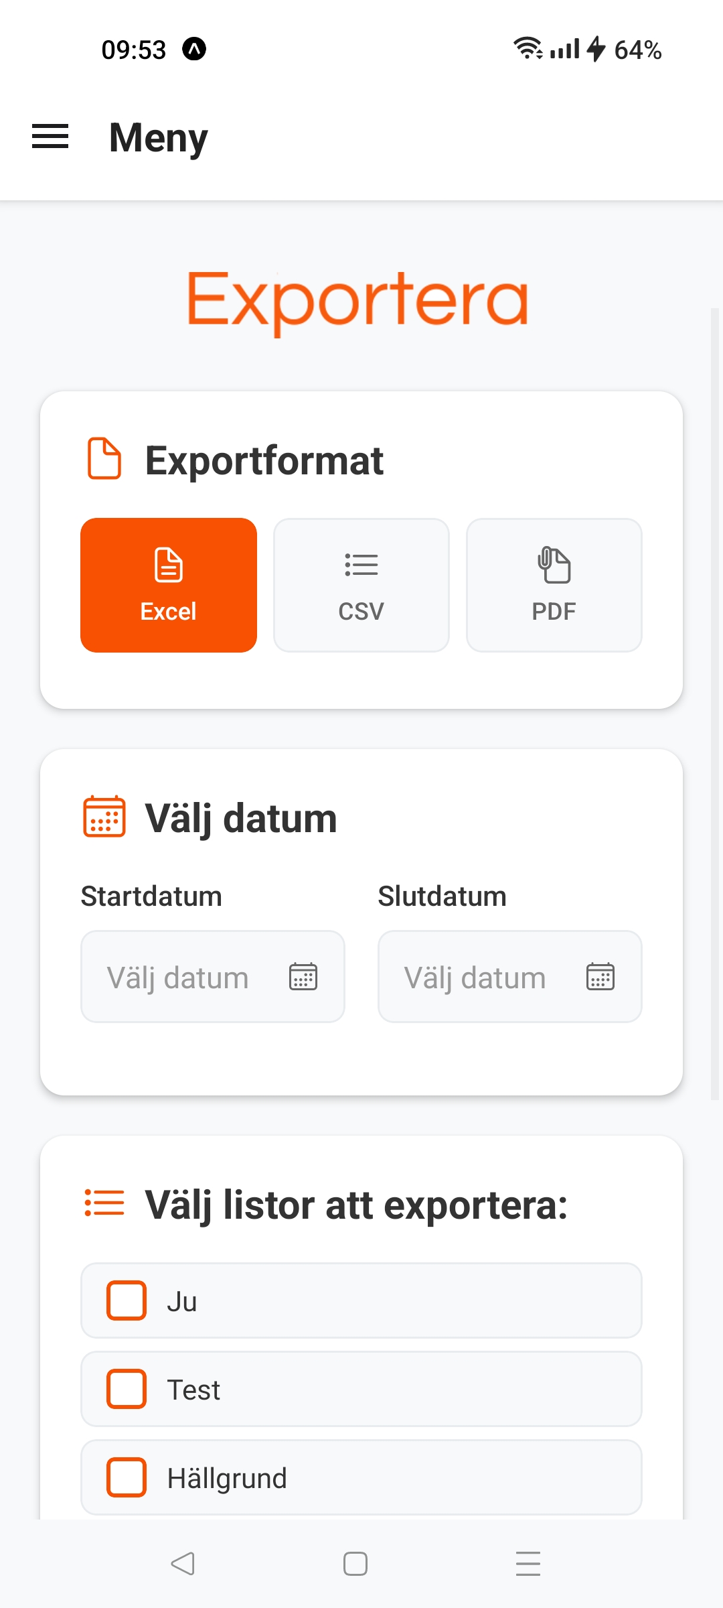
Task: Tick the Test list checkbox
Action: click(127, 1389)
